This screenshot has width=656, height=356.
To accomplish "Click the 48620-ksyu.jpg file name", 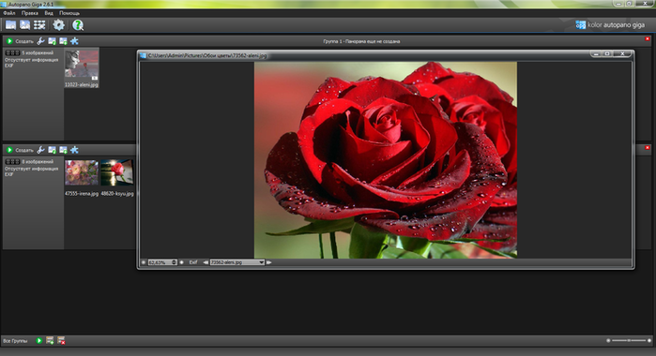I will tap(117, 194).
